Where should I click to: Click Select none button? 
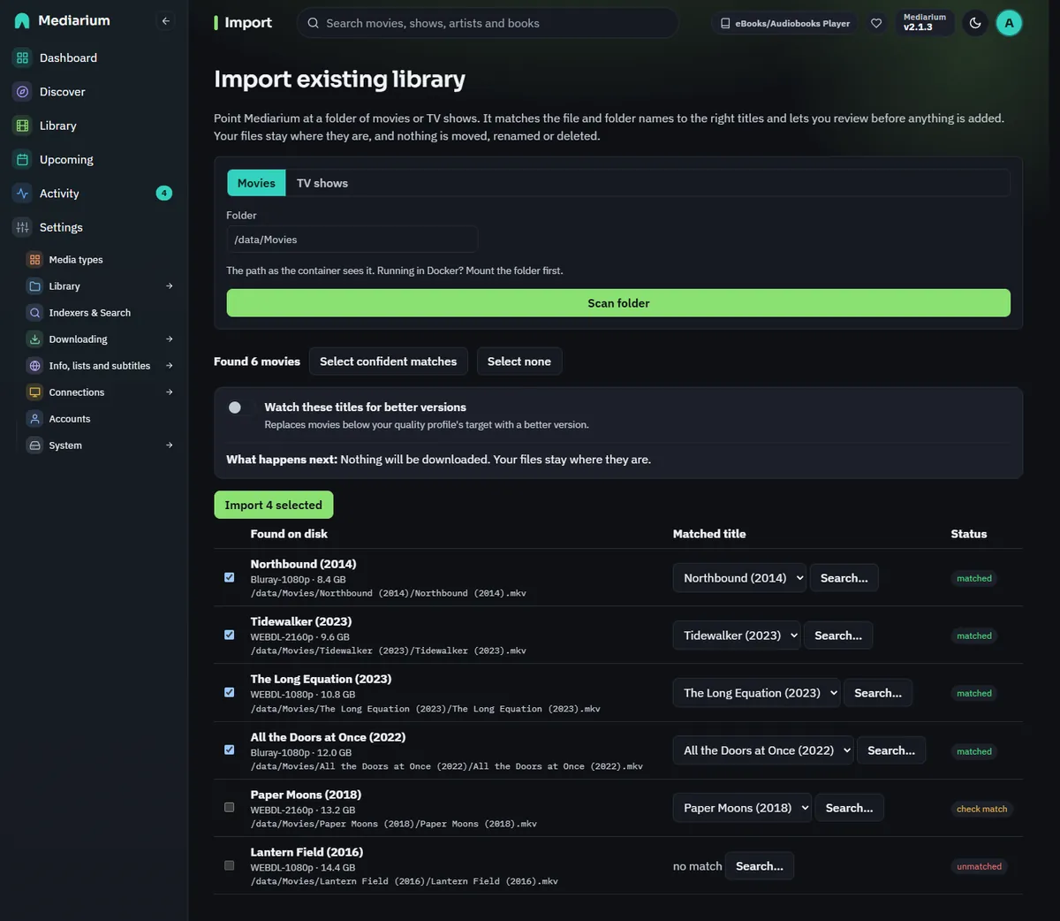[x=519, y=362]
